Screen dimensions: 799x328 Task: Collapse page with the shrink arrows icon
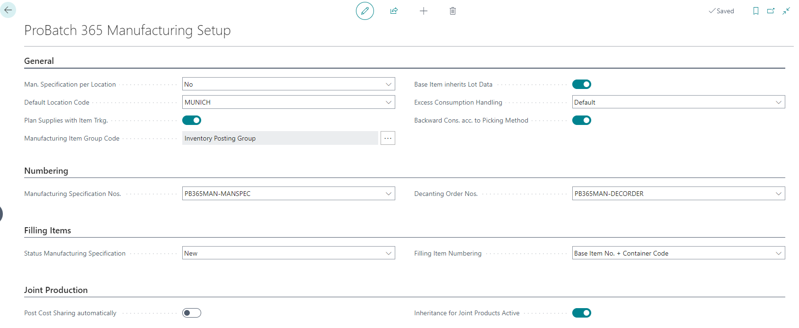click(x=786, y=11)
